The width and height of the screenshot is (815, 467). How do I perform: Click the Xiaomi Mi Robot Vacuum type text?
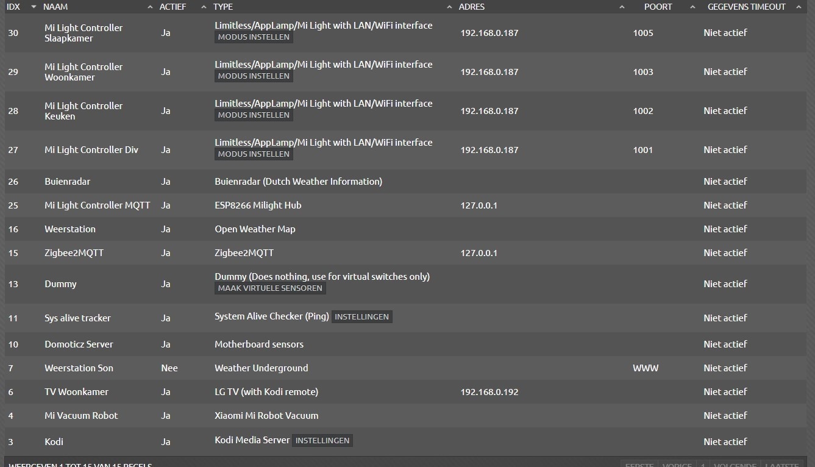pyautogui.click(x=266, y=416)
